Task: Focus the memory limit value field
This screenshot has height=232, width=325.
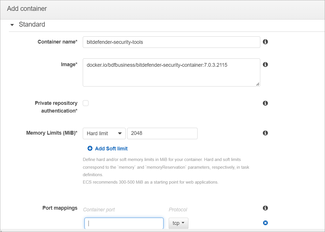Action: tap(162, 133)
